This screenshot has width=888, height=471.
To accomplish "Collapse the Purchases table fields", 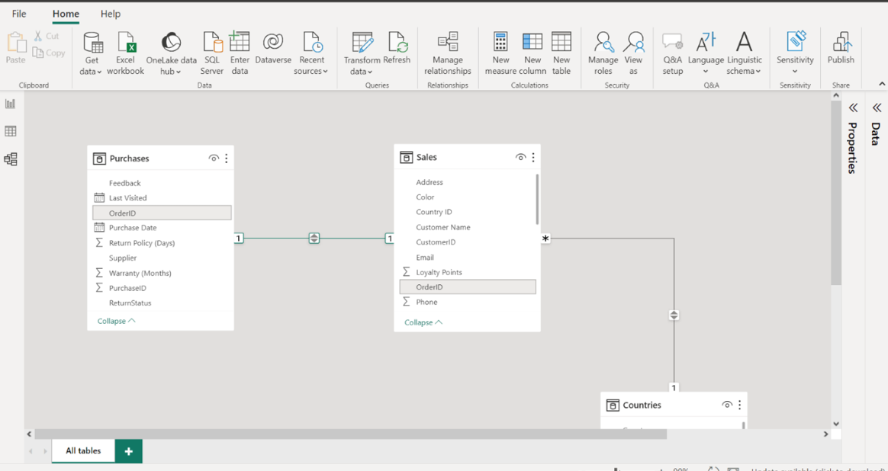I will (x=116, y=321).
